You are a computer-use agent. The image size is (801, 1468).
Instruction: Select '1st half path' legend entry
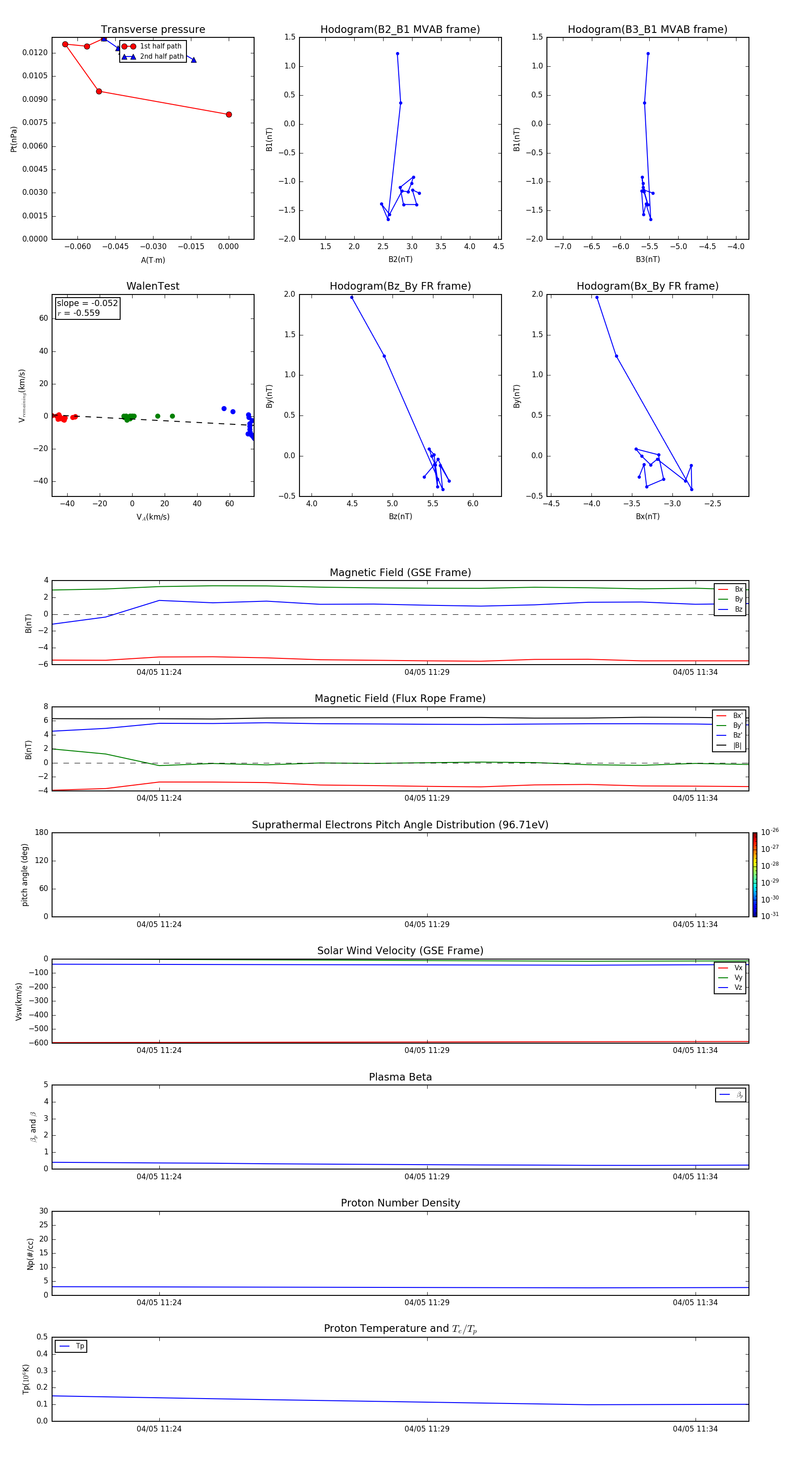tap(152, 46)
